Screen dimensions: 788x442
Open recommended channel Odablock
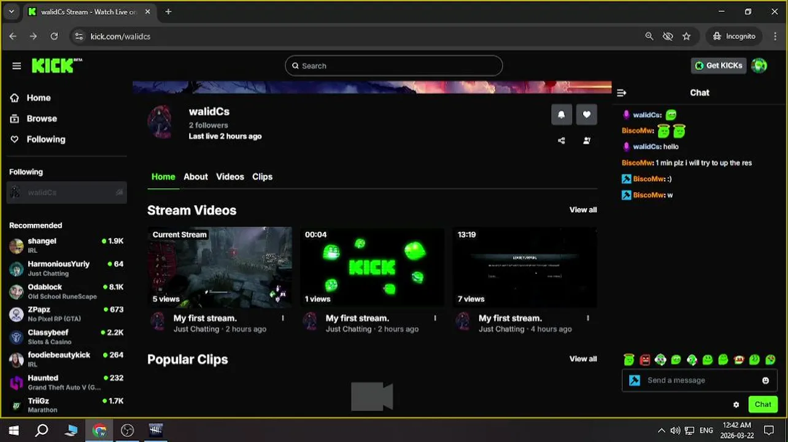click(66, 292)
